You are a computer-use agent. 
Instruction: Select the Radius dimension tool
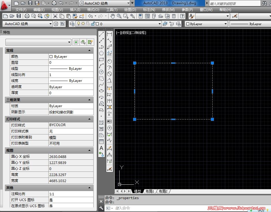pos(109,61)
